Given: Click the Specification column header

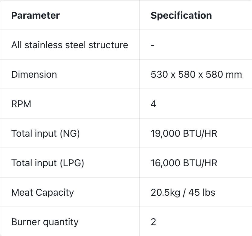Looking at the screenshot, I should tap(181, 15).
